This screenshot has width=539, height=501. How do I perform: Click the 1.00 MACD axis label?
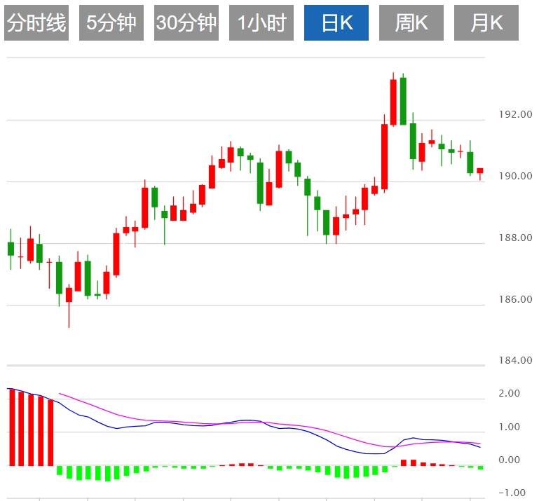[509, 427]
